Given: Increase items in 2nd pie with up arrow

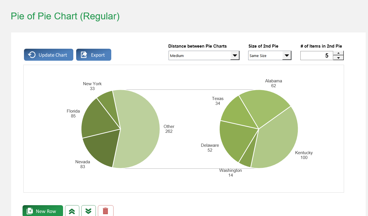Looking at the screenshot, I should 338,53.
